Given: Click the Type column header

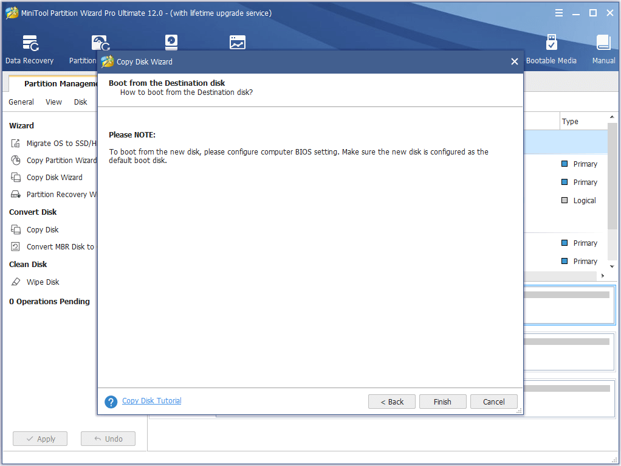Looking at the screenshot, I should pos(570,122).
